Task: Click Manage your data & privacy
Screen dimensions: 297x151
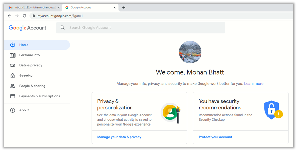Action: [x=119, y=137]
